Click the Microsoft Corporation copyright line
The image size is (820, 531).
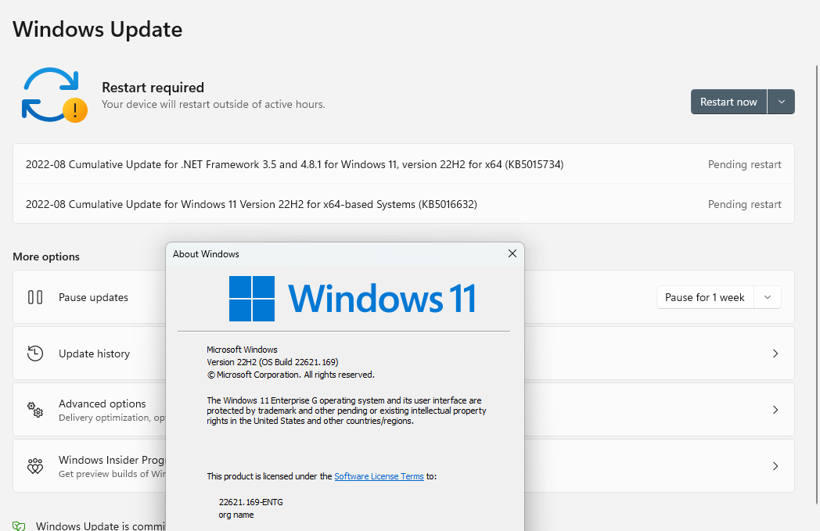click(x=290, y=375)
